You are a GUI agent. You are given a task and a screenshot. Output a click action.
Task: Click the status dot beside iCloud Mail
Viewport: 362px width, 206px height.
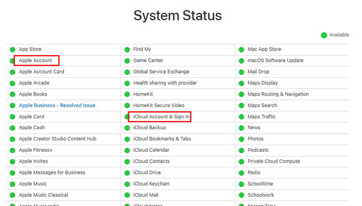tap(127, 196)
